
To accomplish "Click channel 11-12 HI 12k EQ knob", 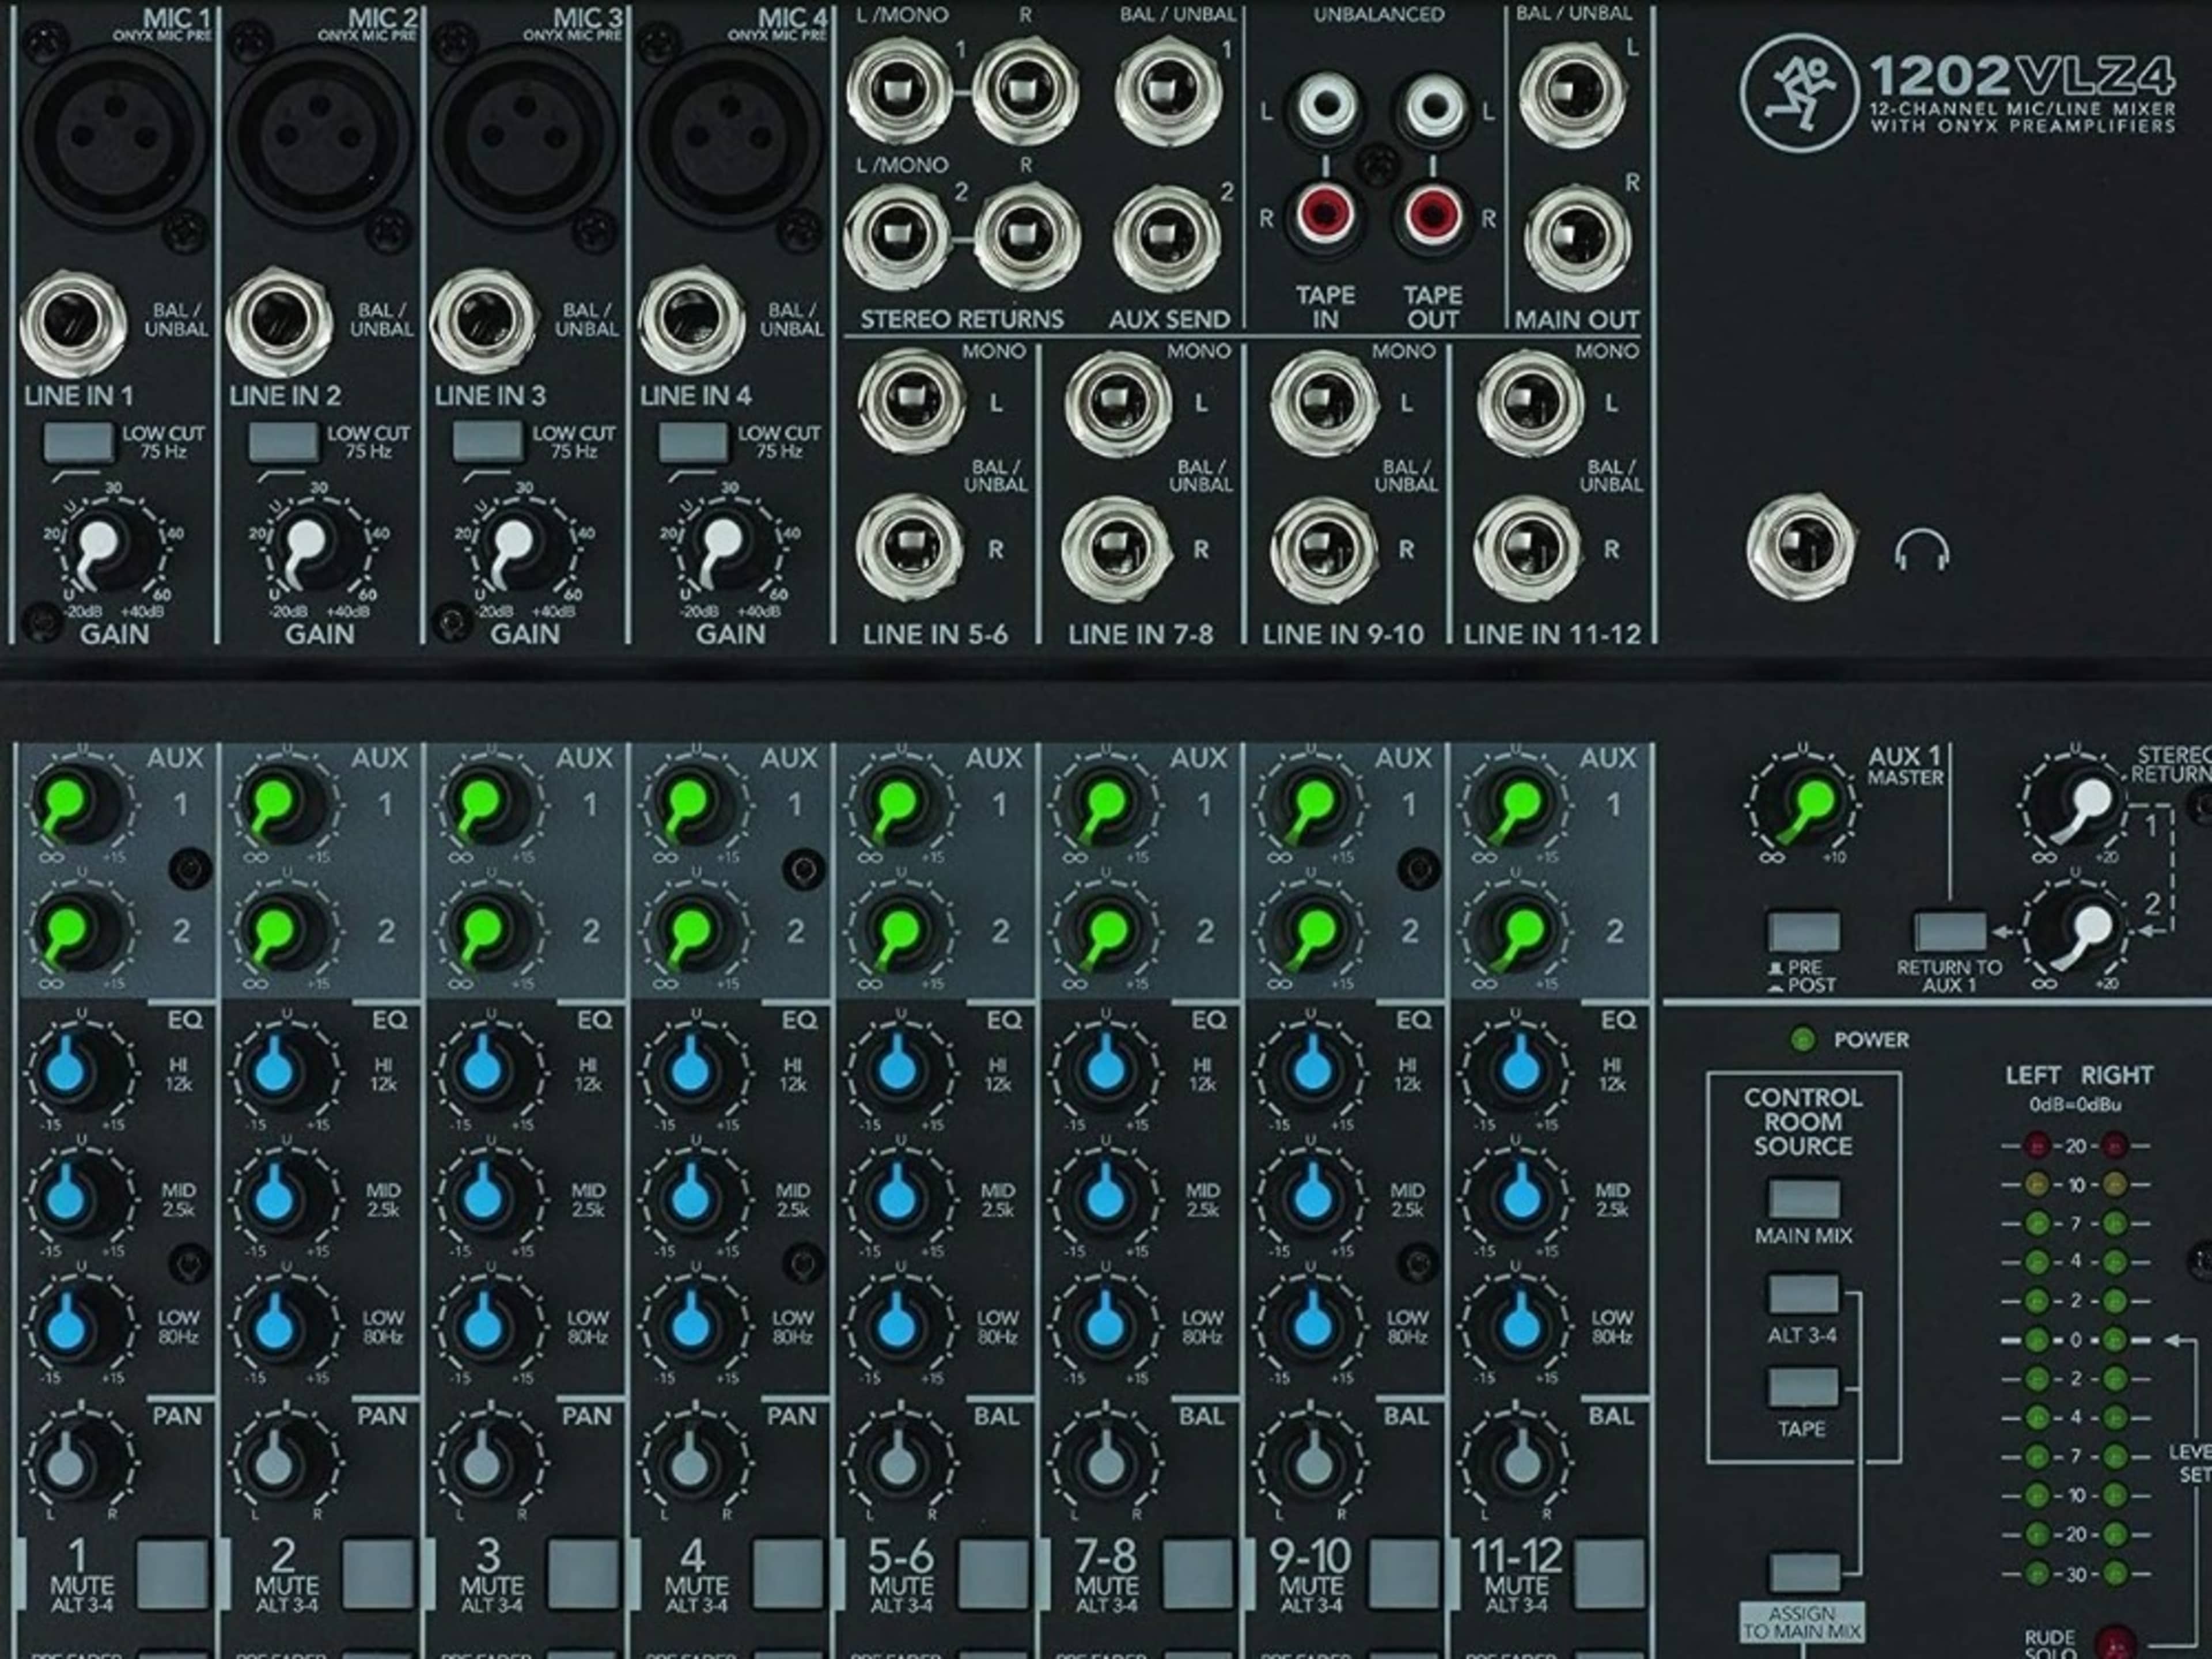I will (1518, 1070).
